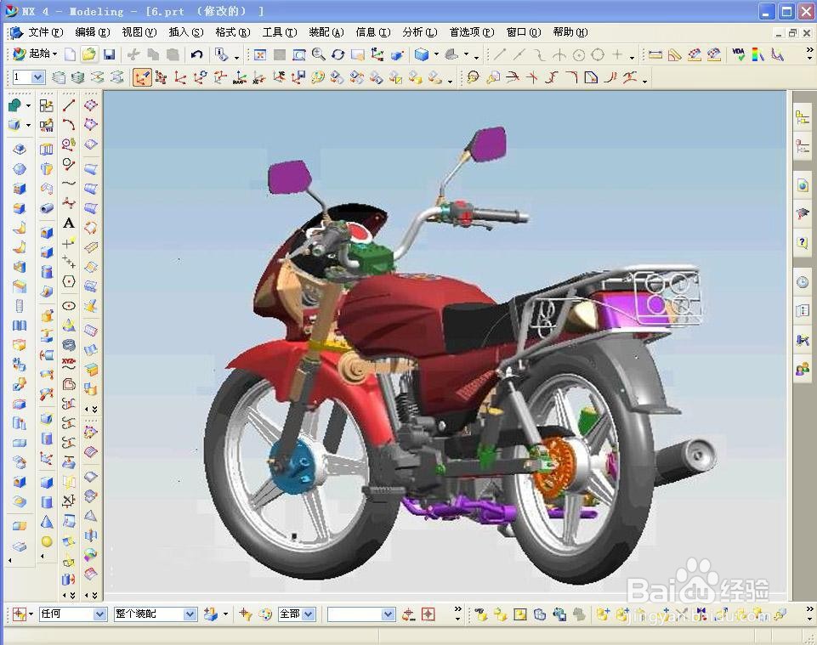
Task: Click the VDA checker icon
Action: click(x=738, y=54)
